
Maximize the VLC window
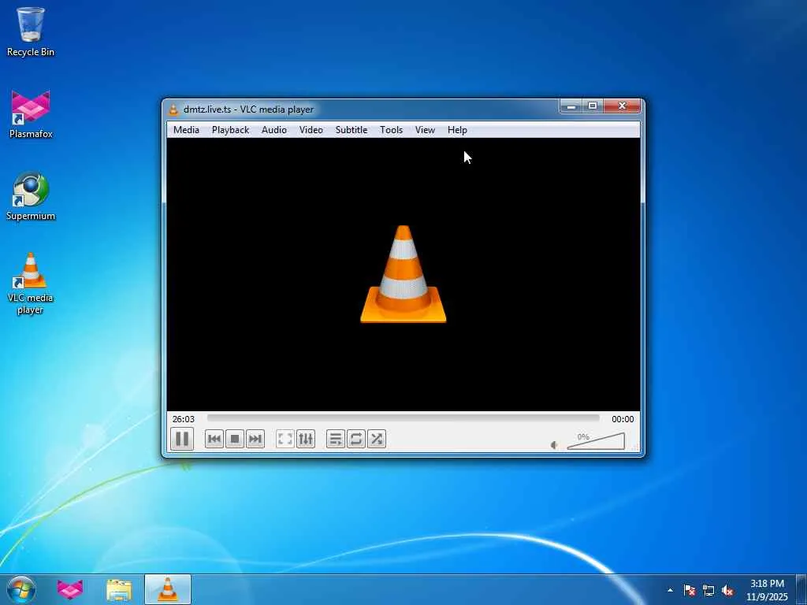point(593,106)
